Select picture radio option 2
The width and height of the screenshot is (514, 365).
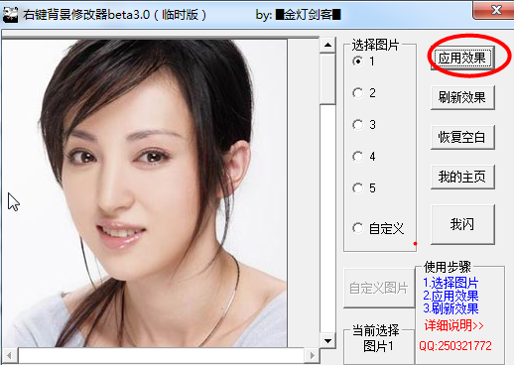364,93
